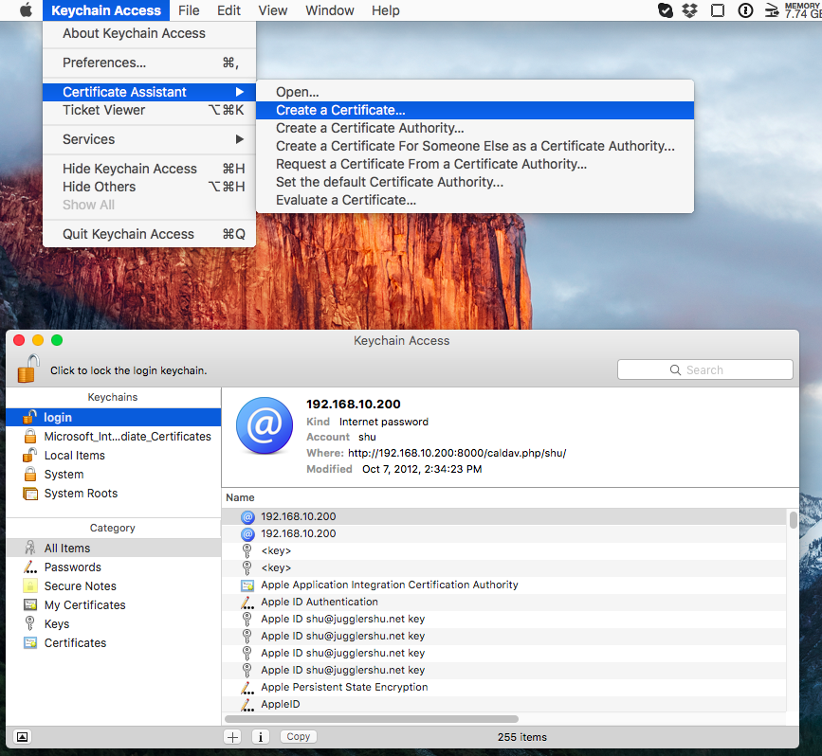
Task: Click the Search field
Action: tap(704, 369)
